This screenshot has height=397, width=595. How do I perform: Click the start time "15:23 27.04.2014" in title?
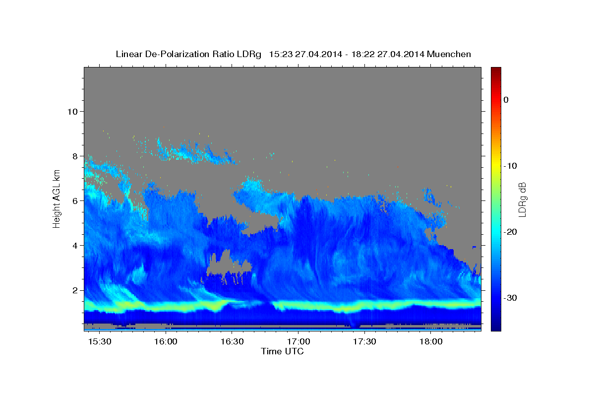305,54
